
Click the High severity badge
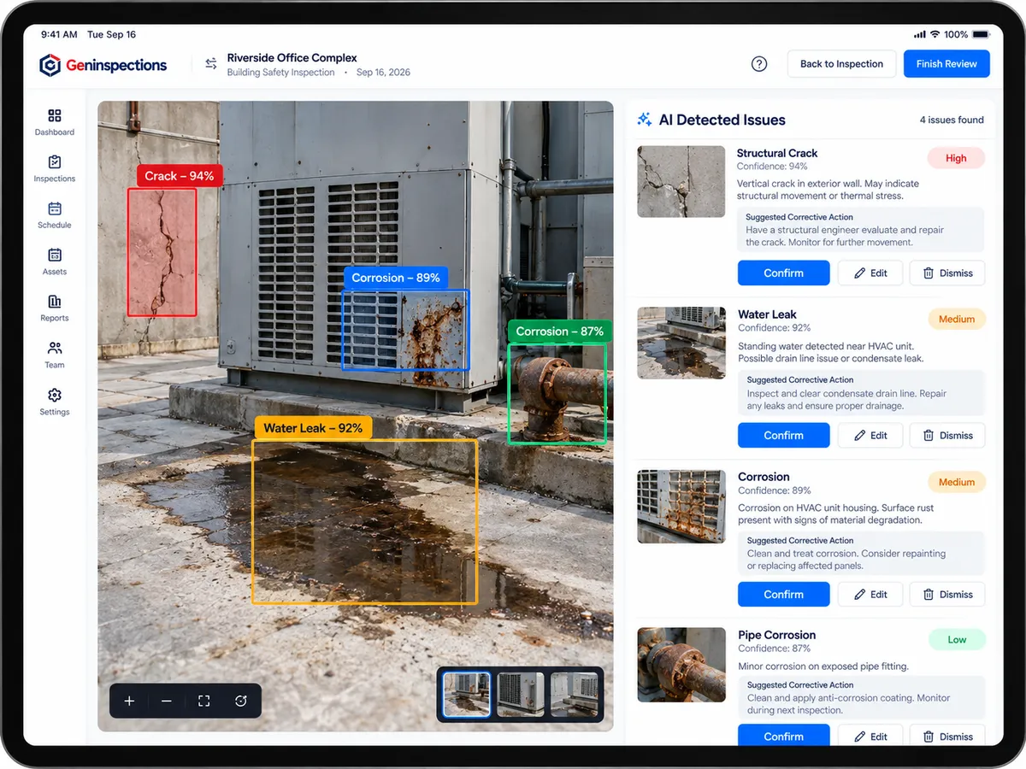click(956, 158)
